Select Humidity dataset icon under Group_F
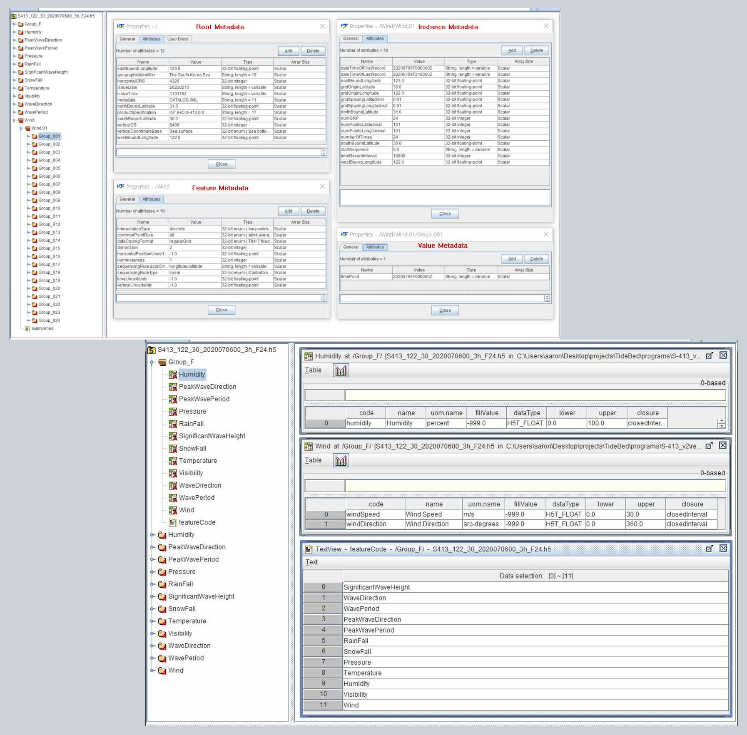 point(173,375)
